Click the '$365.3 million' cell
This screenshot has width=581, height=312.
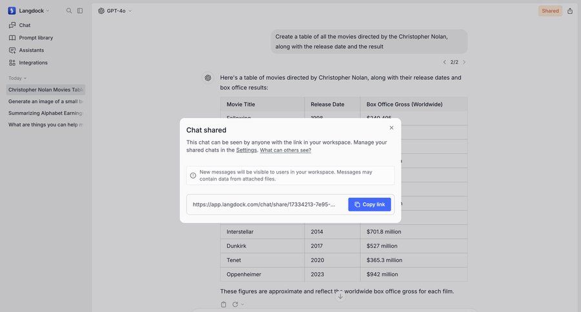[414, 260]
